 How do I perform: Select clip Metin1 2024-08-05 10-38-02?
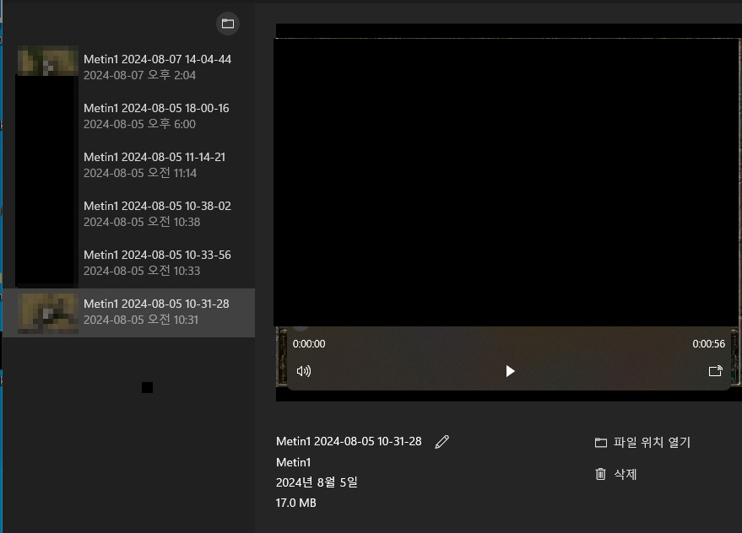coord(128,213)
